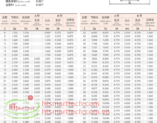Select the row for tooth number 20

coord(39,77)
